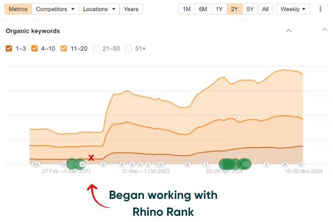Switch to the Years tab
This screenshot has width=333, height=222.
coord(131,9)
